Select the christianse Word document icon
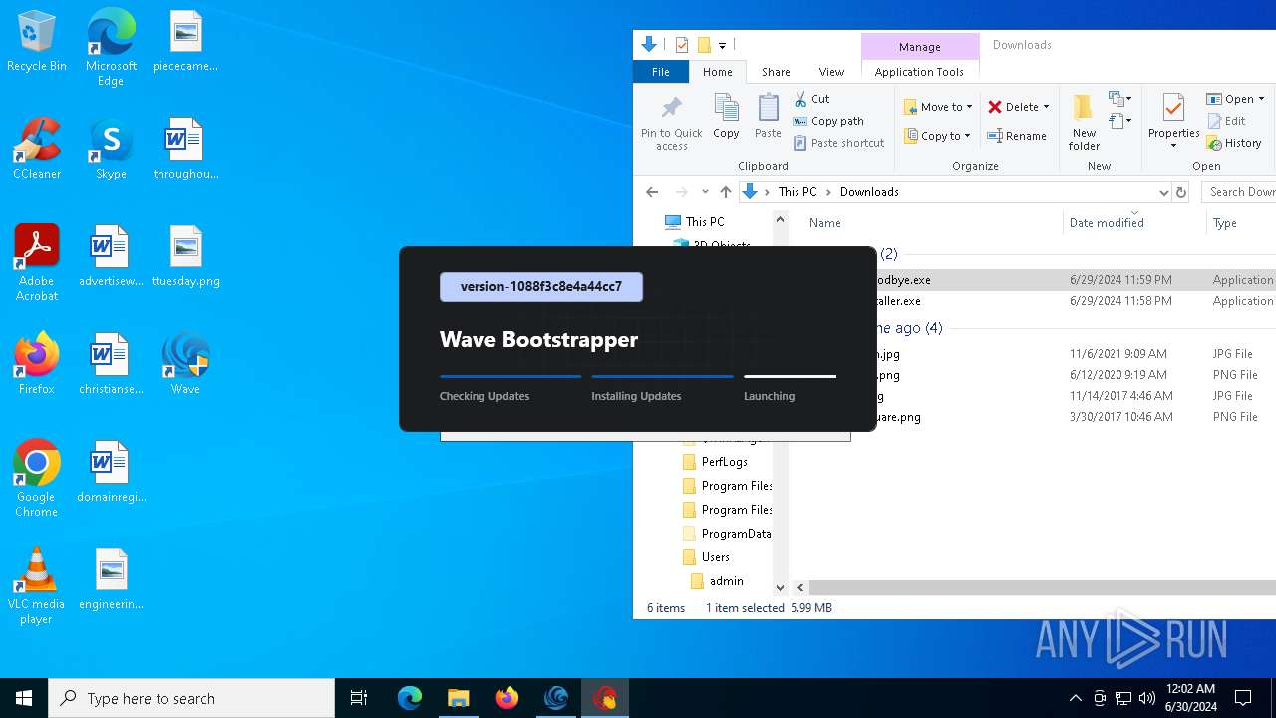 111,365
